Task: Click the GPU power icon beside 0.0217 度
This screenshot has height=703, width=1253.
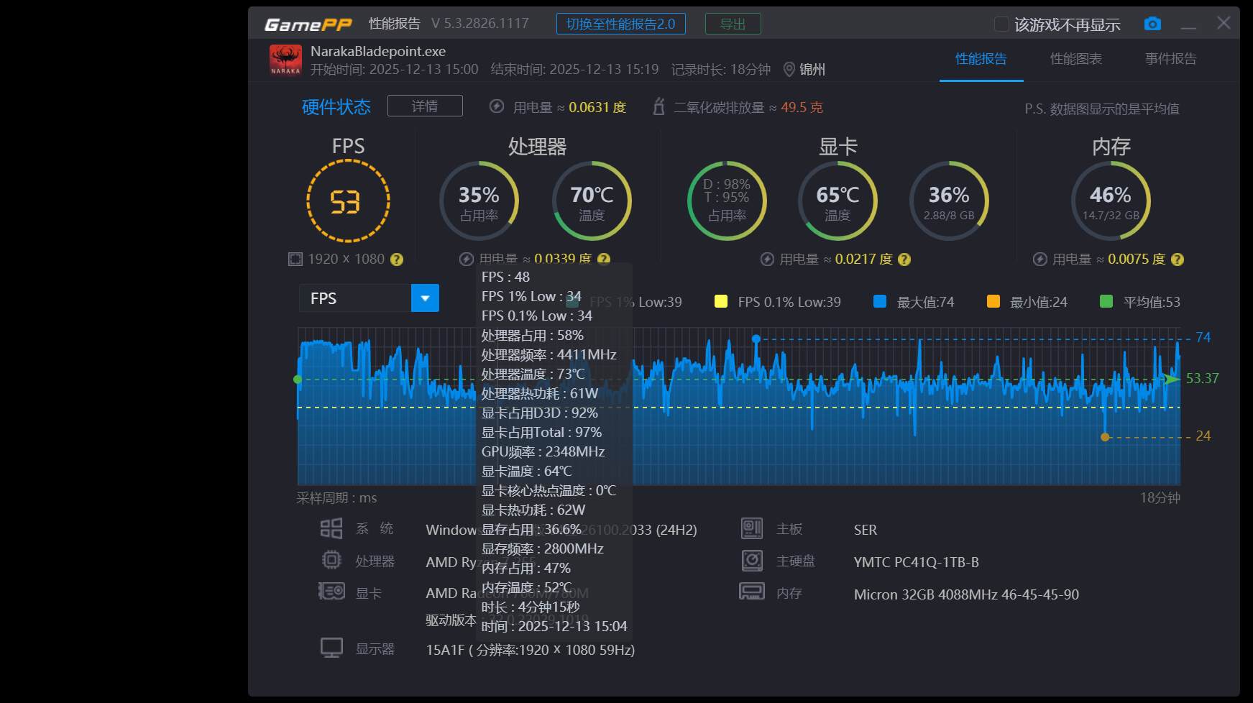Action: tap(767, 259)
